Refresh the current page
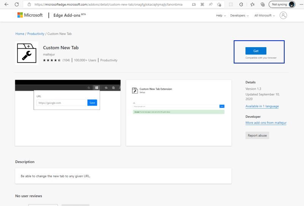 17,4
